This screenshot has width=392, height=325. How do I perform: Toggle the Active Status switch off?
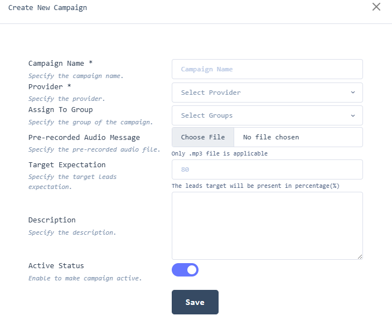point(185,270)
